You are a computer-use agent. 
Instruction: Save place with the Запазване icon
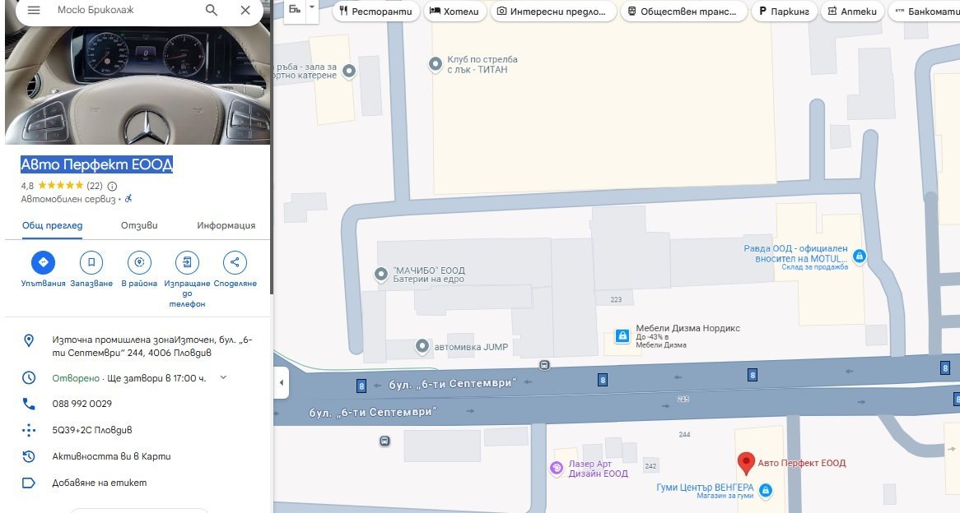[91, 262]
